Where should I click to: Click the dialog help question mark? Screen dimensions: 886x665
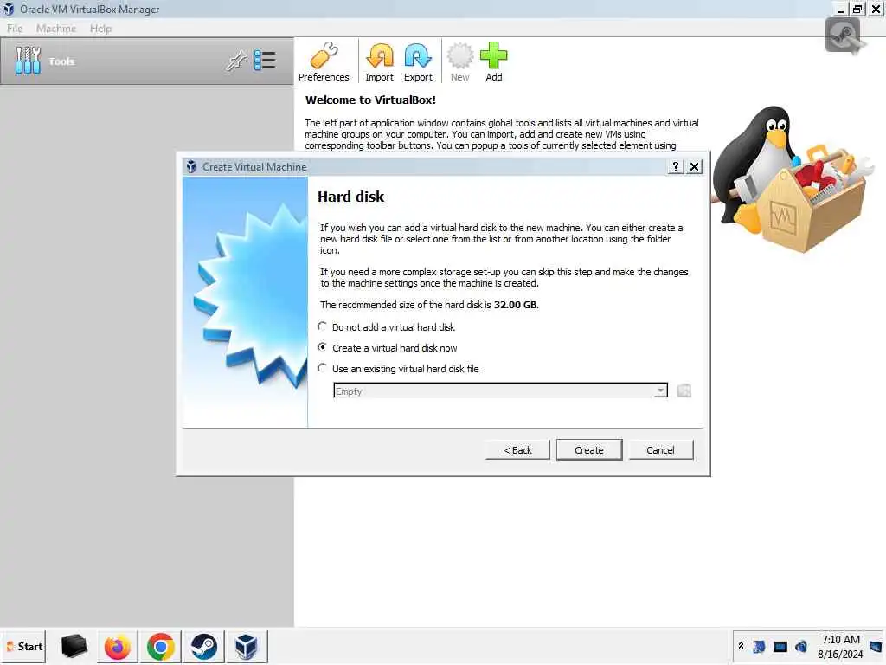pyautogui.click(x=675, y=166)
